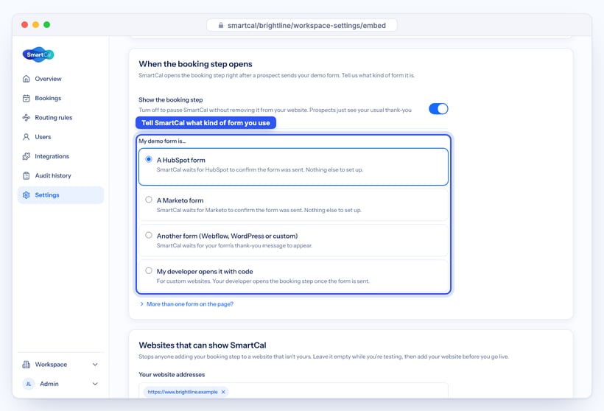Select My developer opens it with code
Image resolution: width=604 pixels, height=411 pixels.
(x=293, y=275)
